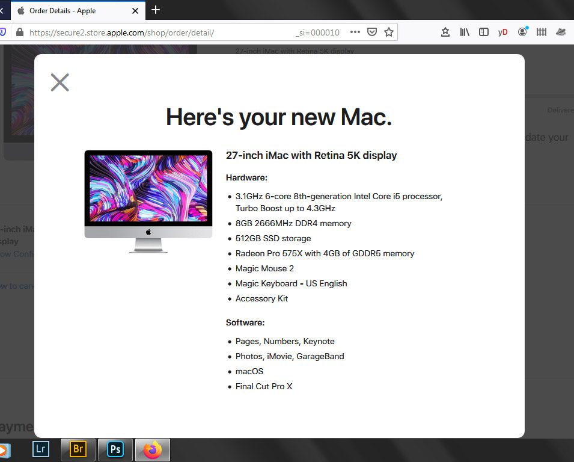Click the '512GB SSD storage' line

(x=273, y=238)
